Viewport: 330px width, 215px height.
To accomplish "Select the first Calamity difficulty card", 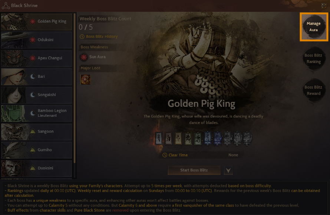I will click(x=159, y=138).
